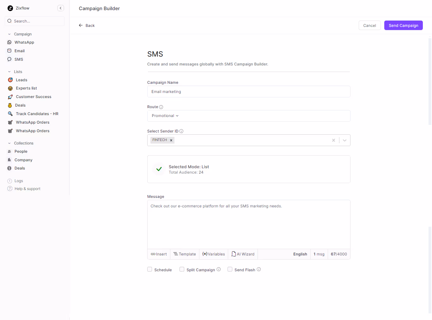Click the Select Sender ID info icon
432x320 pixels.
click(181, 131)
